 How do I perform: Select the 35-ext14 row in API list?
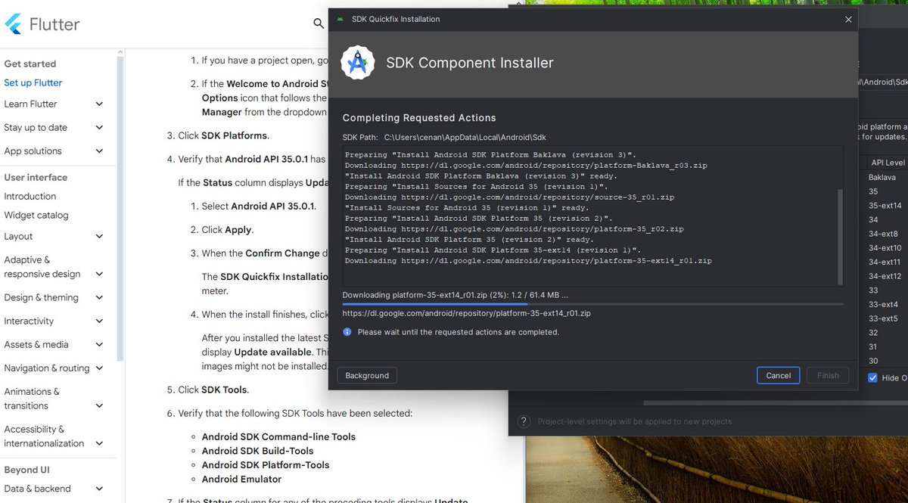[x=885, y=206]
